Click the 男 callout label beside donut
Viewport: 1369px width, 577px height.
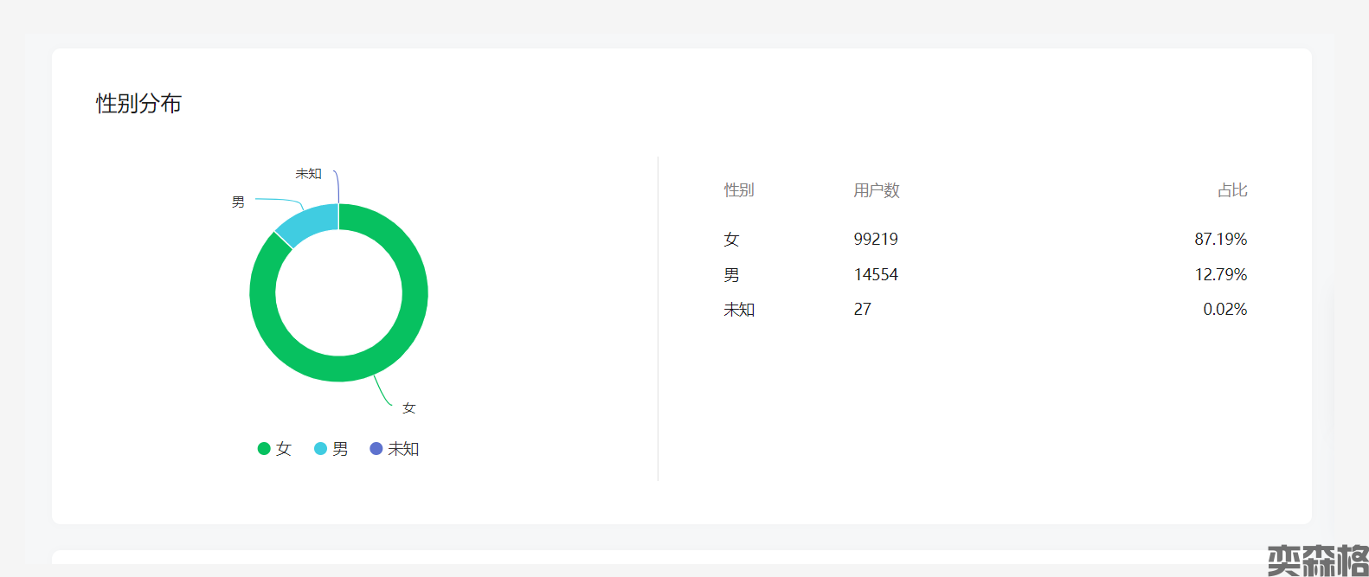pyautogui.click(x=238, y=202)
